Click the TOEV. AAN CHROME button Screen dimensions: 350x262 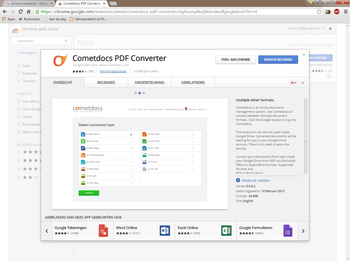(x=235, y=59)
